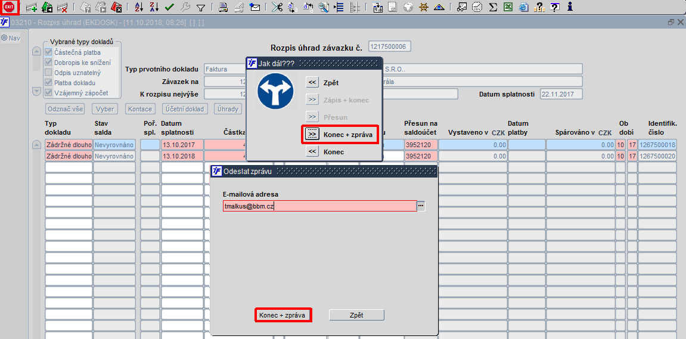
Task: Click the green copy record icon
Action: (47, 7)
